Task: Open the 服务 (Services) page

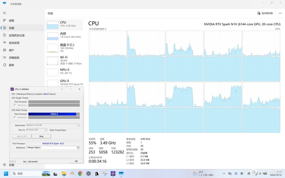Action: coord(22,65)
